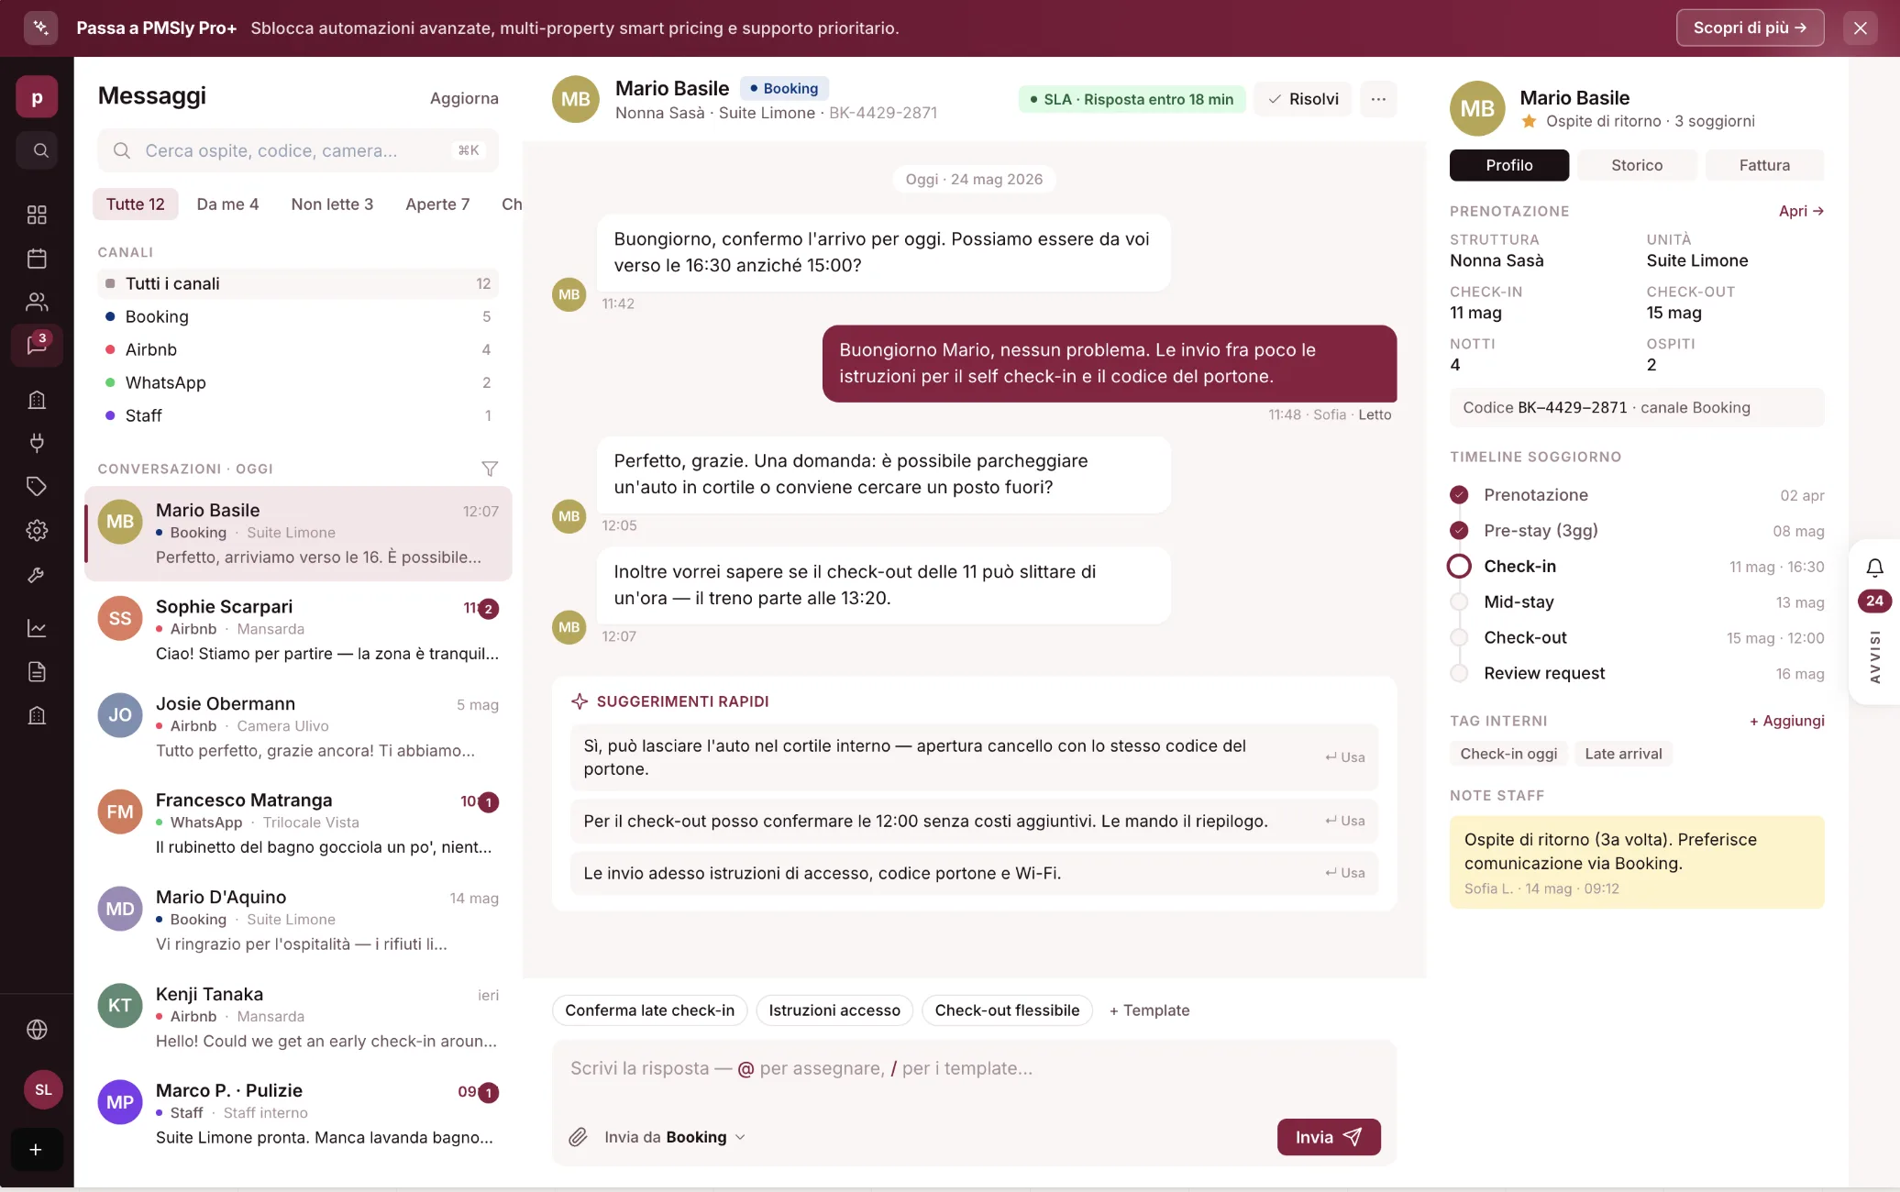The image size is (1900, 1192).
Task: Filter by Staff channel in Canali list
Action: 298,415
